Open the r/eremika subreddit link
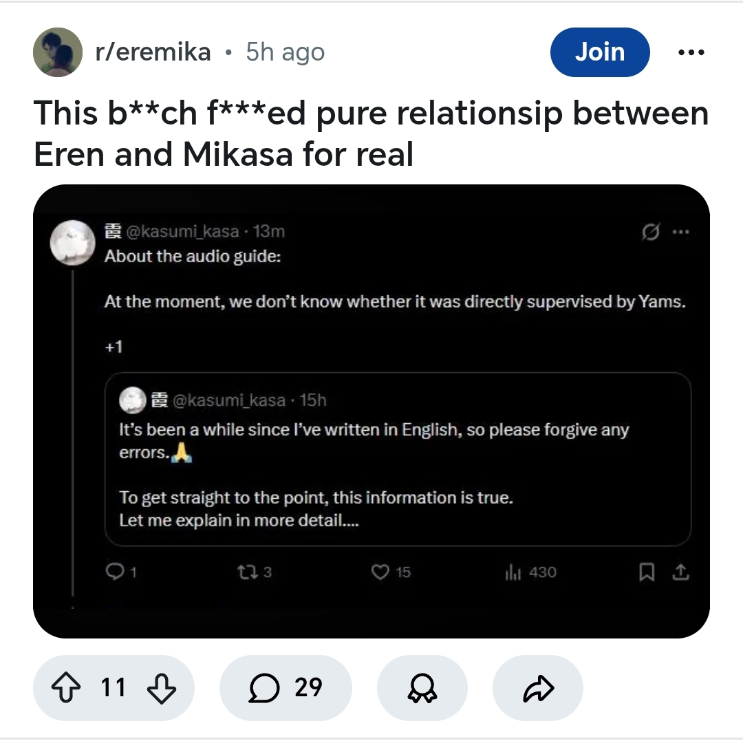The image size is (743, 741). [x=153, y=52]
